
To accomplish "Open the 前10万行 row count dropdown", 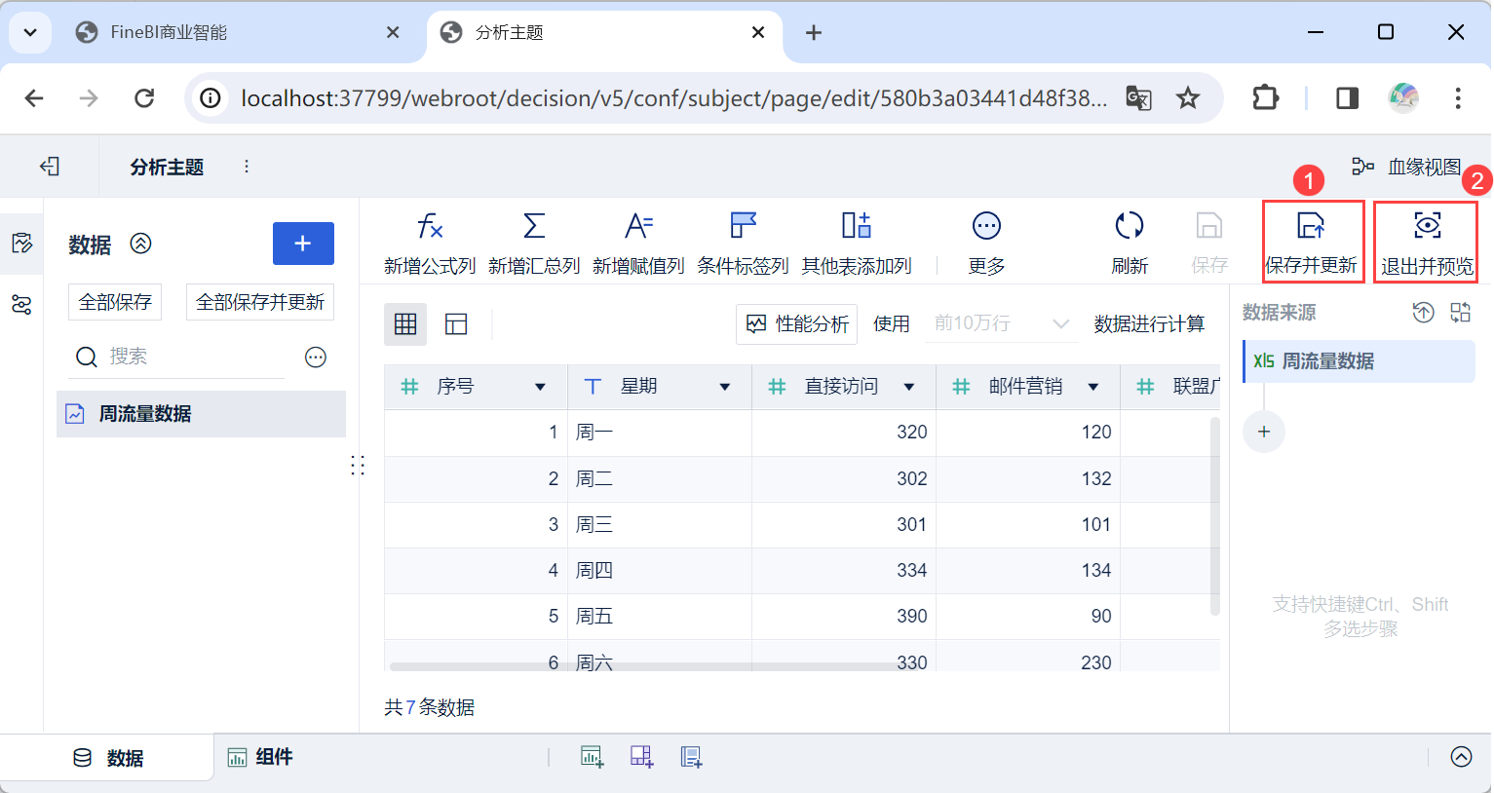I will tap(1002, 323).
